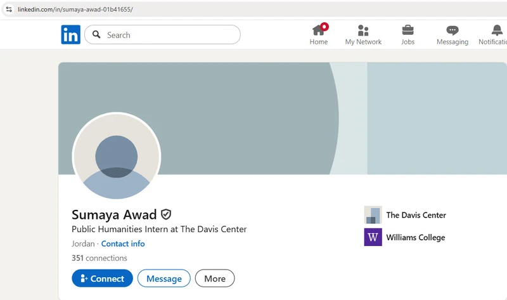Click the profile photo placeholder
Viewport: 507px width, 300px height.
[117, 157]
